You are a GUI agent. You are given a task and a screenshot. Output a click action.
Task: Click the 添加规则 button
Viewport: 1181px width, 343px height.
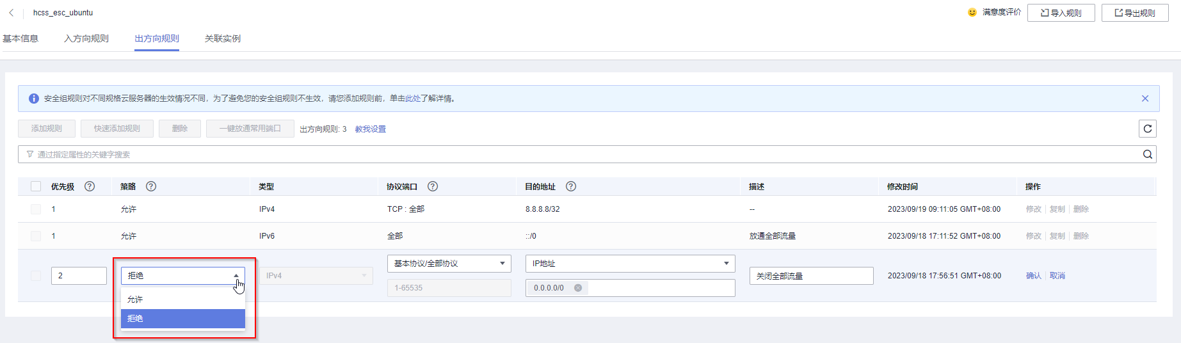pyautogui.click(x=47, y=129)
